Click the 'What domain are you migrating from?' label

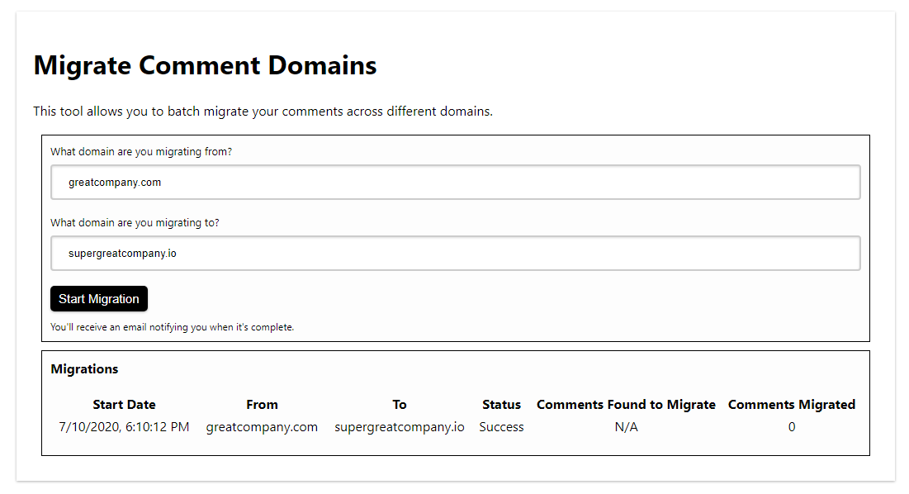[141, 152]
